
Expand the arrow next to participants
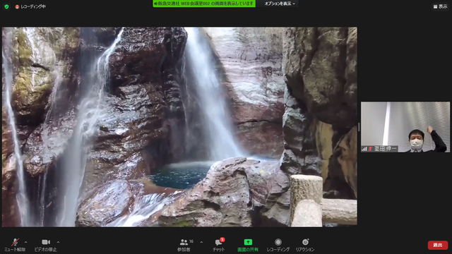click(201, 242)
